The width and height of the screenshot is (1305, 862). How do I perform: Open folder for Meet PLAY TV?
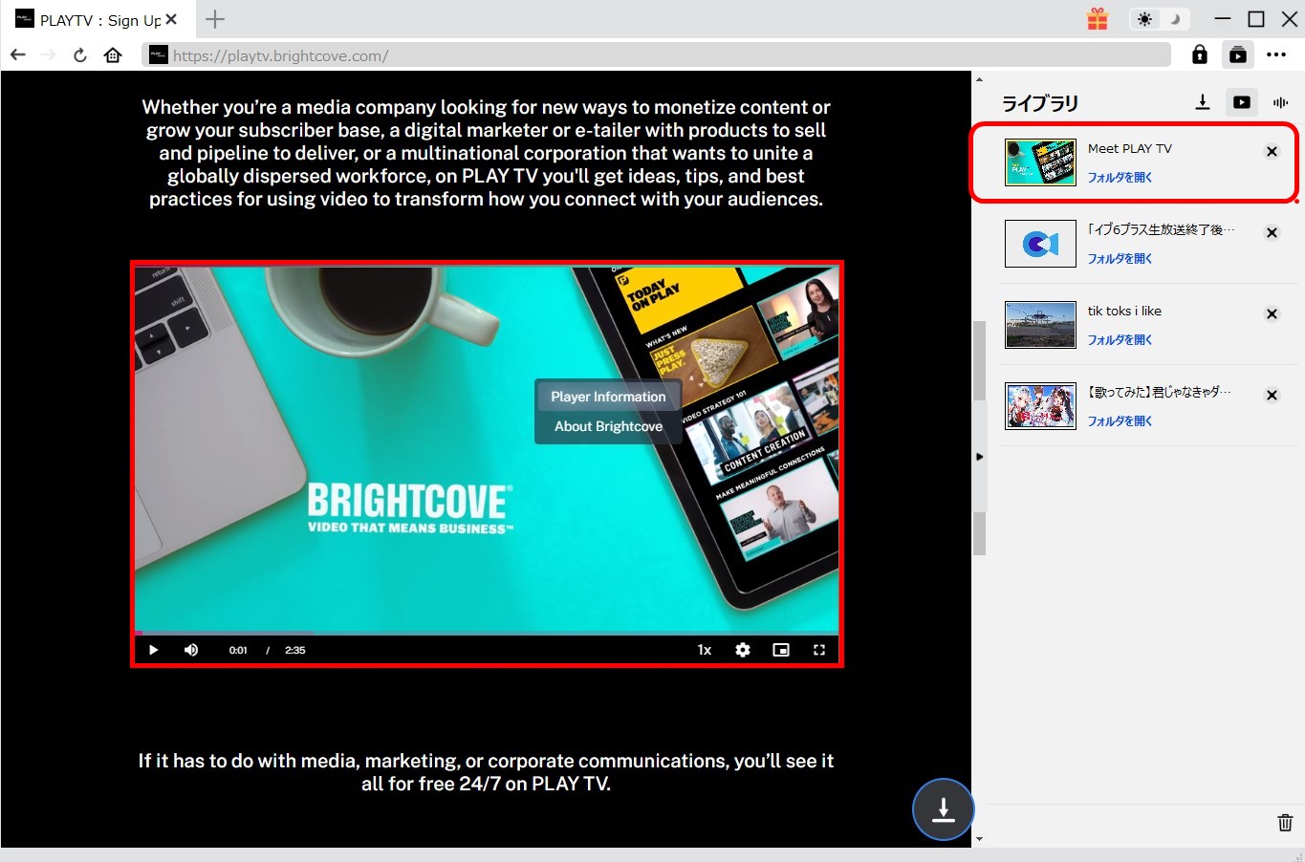tap(1120, 178)
